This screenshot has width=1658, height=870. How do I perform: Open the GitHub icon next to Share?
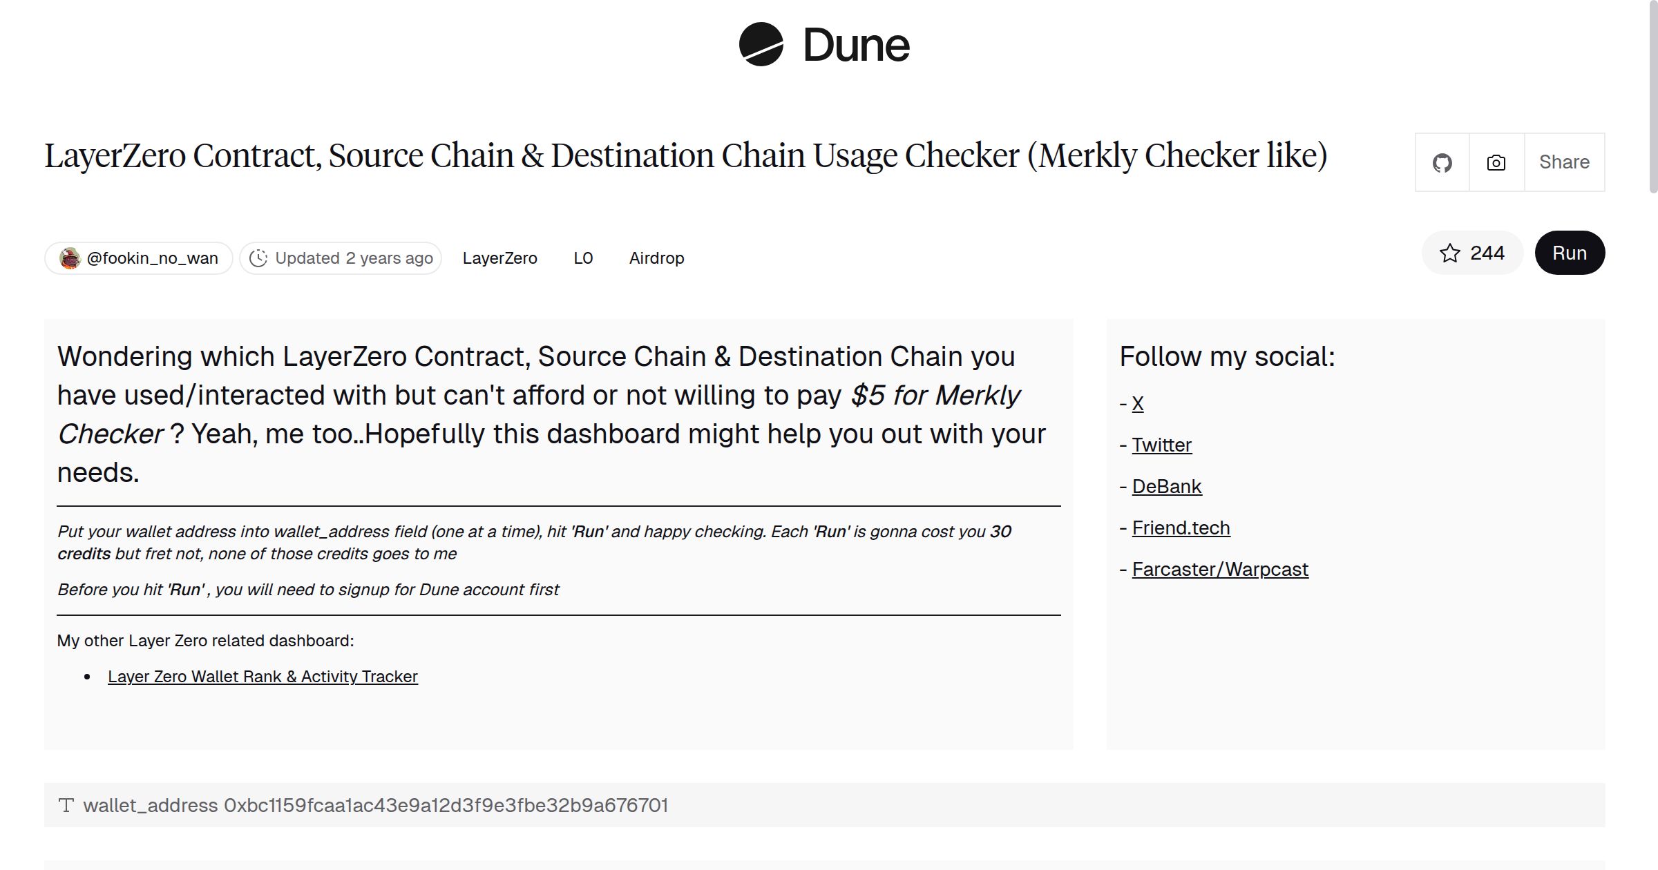(x=1442, y=162)
